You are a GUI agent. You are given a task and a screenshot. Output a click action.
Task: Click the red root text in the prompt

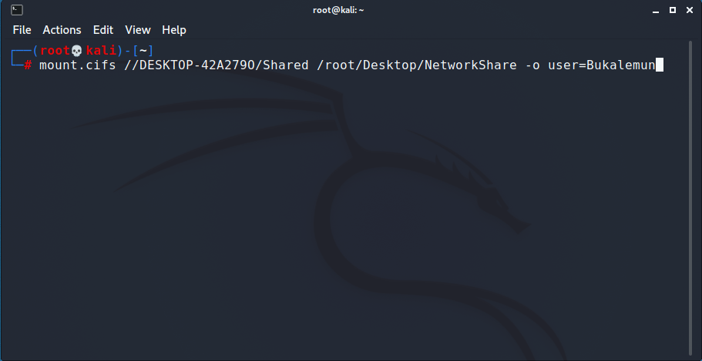(55, 51)
